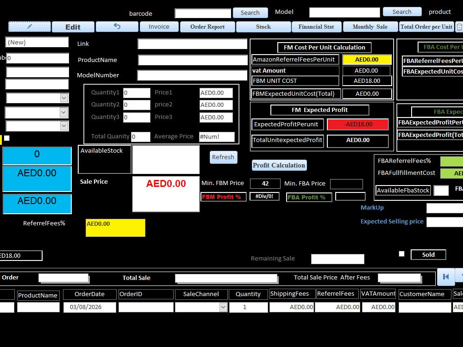Click the Link input field
This screenshot has height=347, width=463.
192,44
